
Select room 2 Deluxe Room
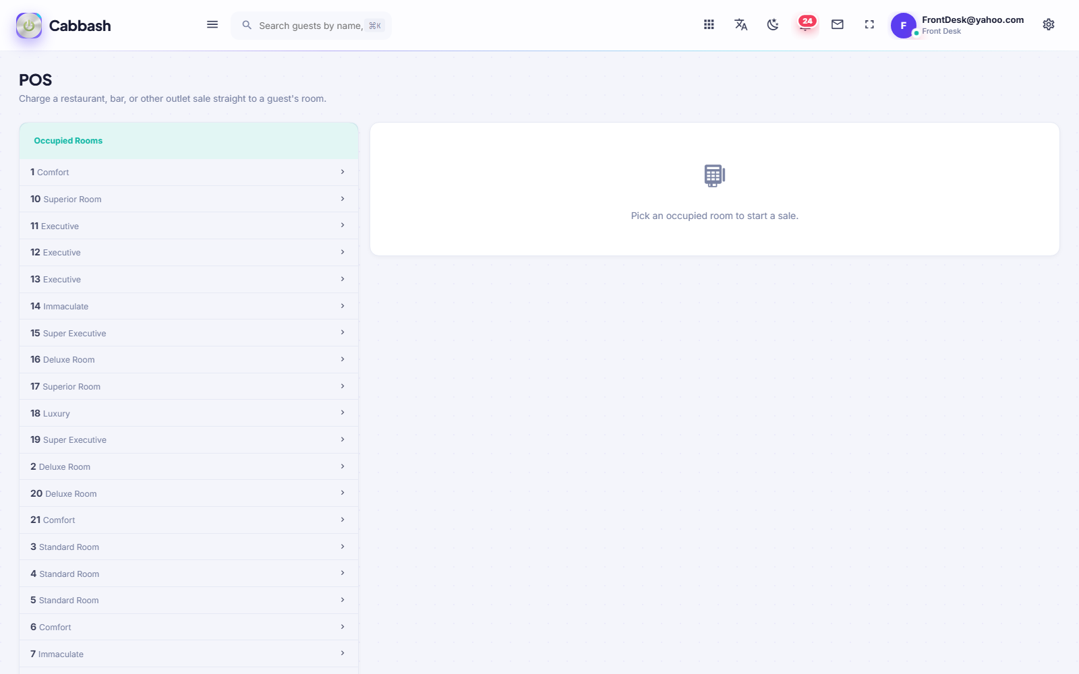tap(189, 466)
